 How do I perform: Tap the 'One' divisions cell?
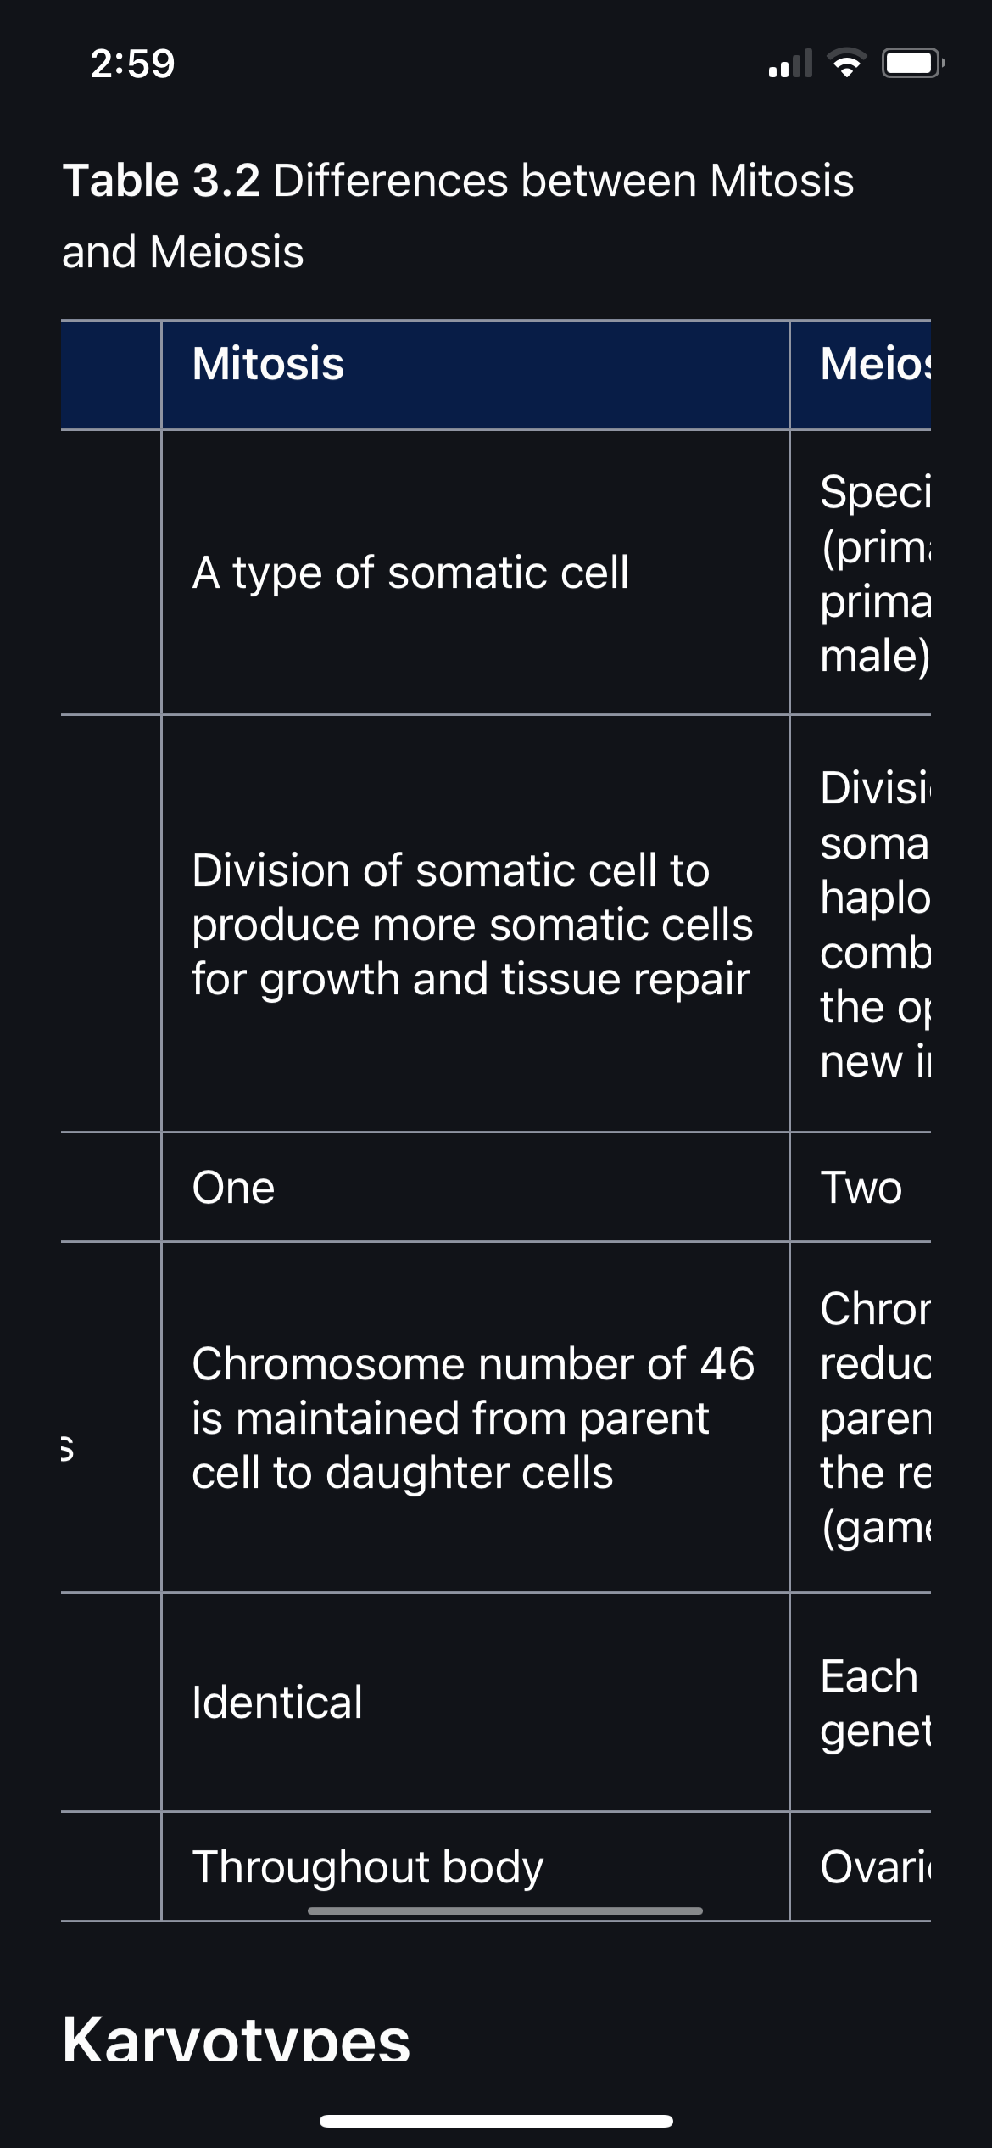pyautogui.click(x=476, y=1187)
